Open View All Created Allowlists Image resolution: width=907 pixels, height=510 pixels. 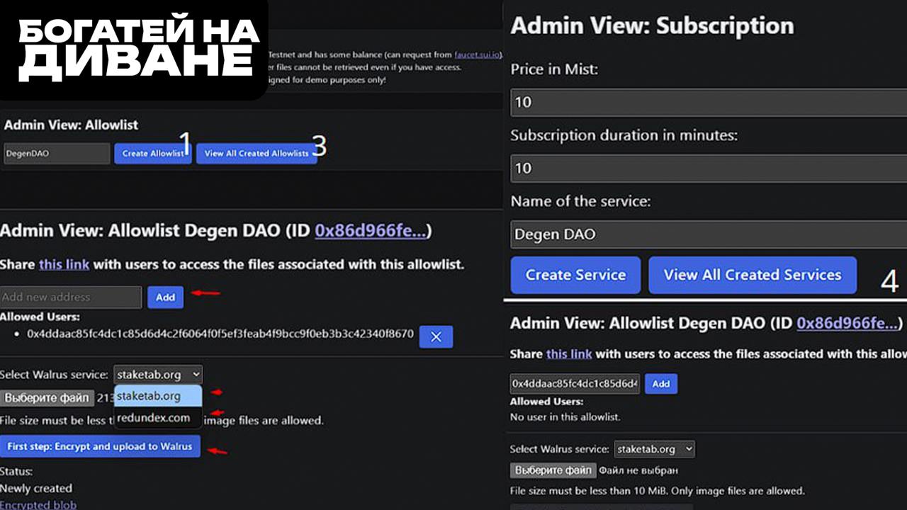257,153
